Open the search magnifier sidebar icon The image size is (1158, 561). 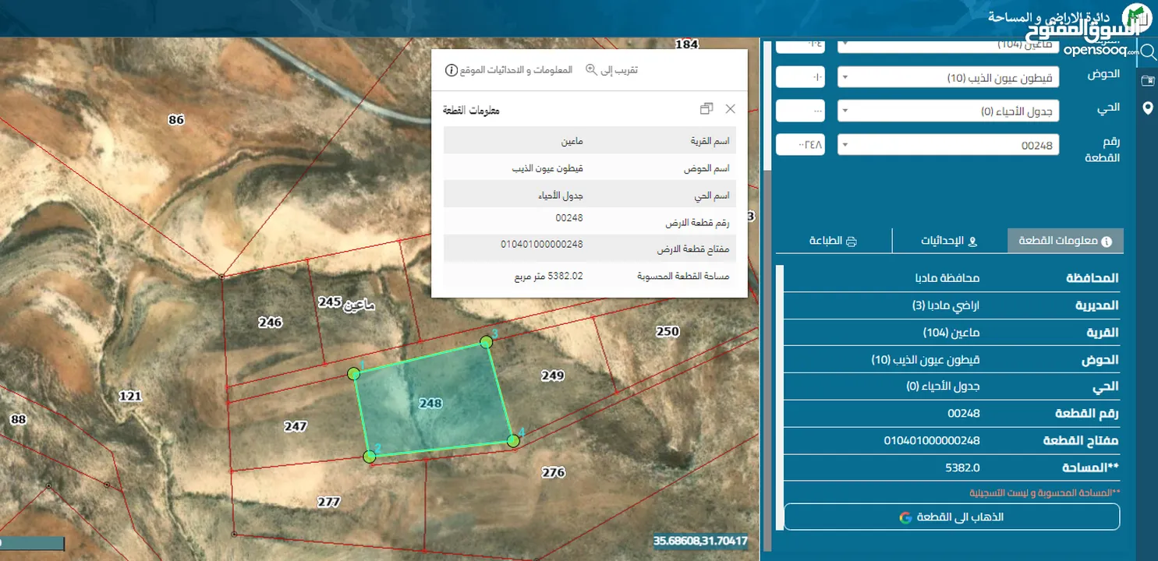(x=1148, y=53)
